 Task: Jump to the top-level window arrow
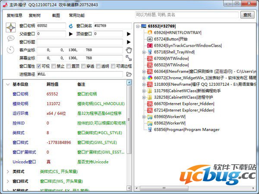coord(129,34)
